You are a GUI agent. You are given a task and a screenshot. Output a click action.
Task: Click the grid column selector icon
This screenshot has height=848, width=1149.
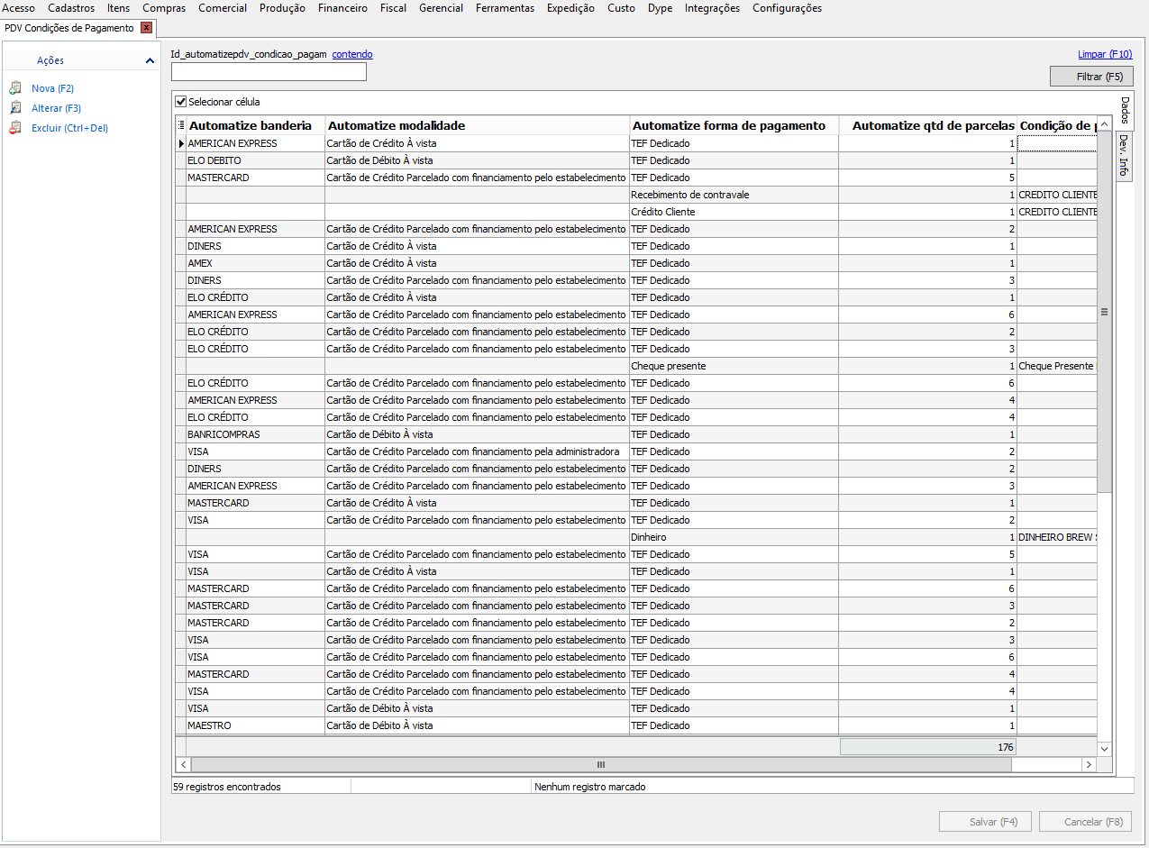point(181,125)
